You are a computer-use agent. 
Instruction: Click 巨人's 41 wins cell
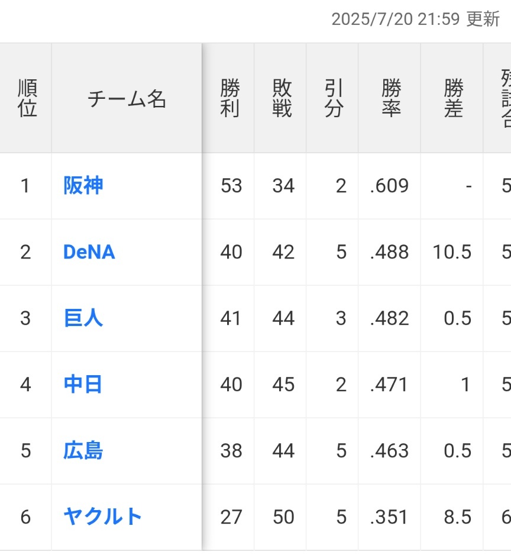click(x=231, y=318)
